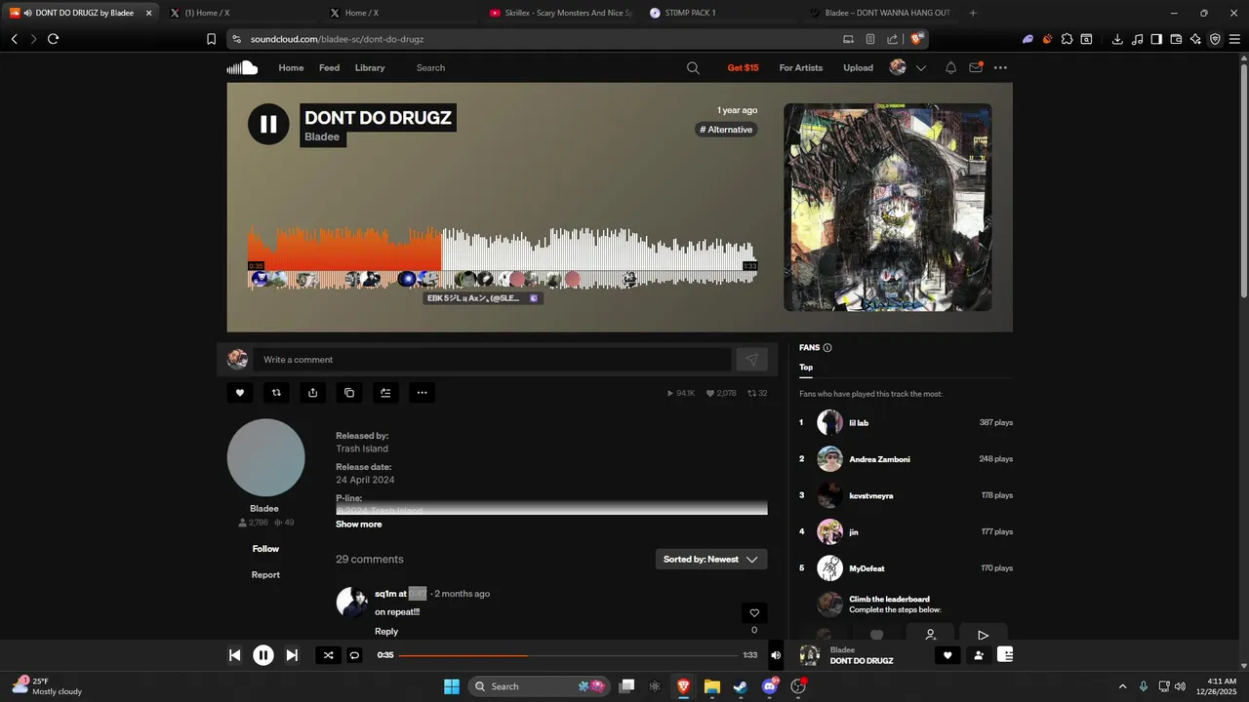Image resolution: width=1249 pixels, height=702 pixels.
Task: Open a new browser tab
Action: pyautogui.click(x=973, y=13)
